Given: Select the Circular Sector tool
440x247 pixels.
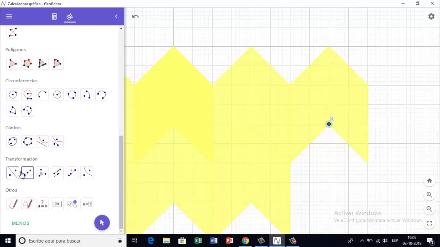Looking at the screenshot, I should (13, 110).
